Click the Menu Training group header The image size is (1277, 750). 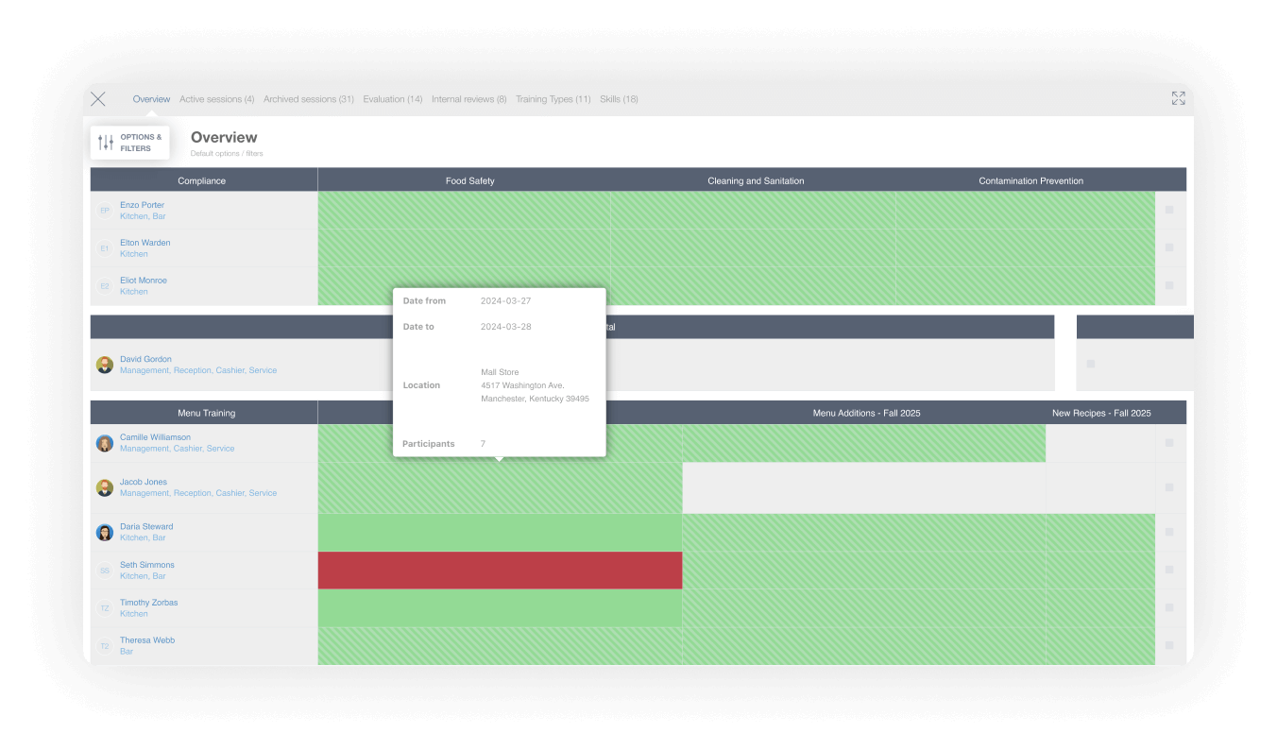click(206, 413)
